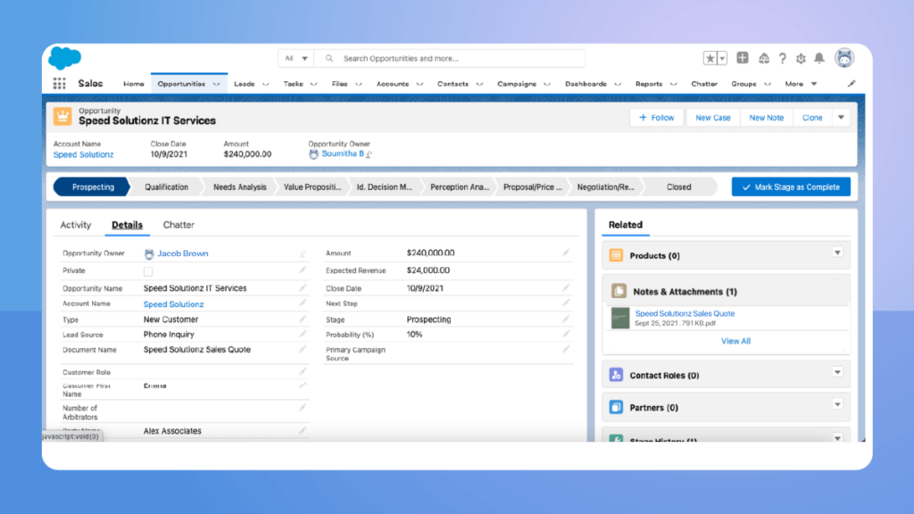
Task: Edit the Stage field pencil icon
Action: click(x=565, y=319)
